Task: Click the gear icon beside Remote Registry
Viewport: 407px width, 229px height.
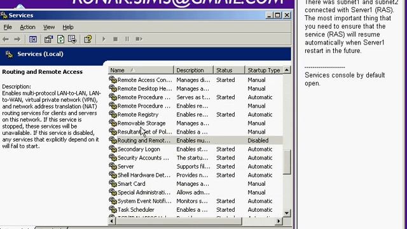Action: (x=113, y=114)
